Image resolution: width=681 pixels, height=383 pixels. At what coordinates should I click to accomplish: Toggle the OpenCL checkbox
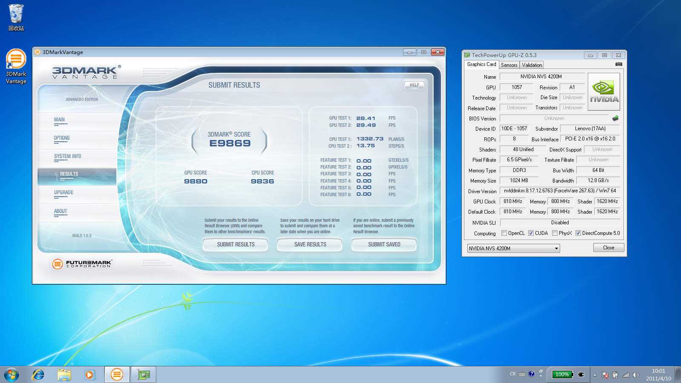point(504,233)
